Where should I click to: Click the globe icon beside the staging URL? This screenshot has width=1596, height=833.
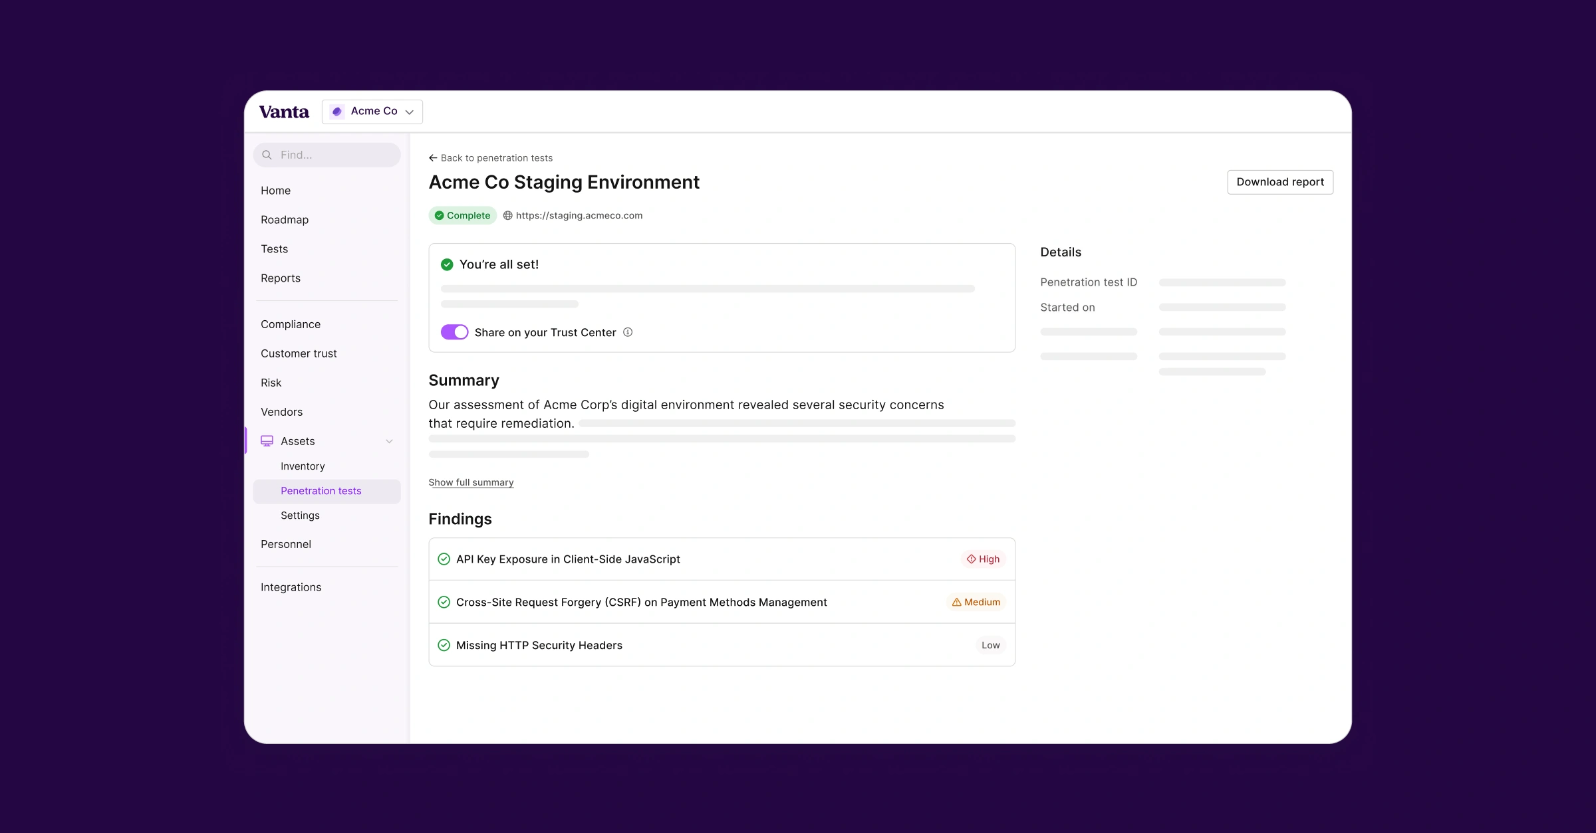tap(508, 215)
